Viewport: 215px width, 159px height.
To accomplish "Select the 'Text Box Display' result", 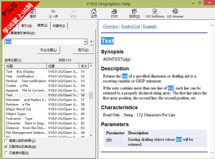I will pos(47,72).
